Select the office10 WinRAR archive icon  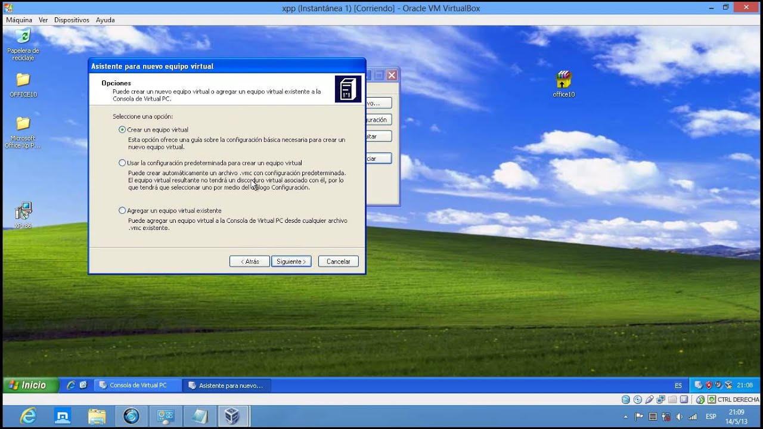563,84
